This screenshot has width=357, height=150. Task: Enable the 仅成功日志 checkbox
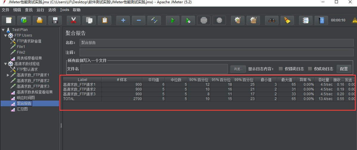[x=310, y=69]
